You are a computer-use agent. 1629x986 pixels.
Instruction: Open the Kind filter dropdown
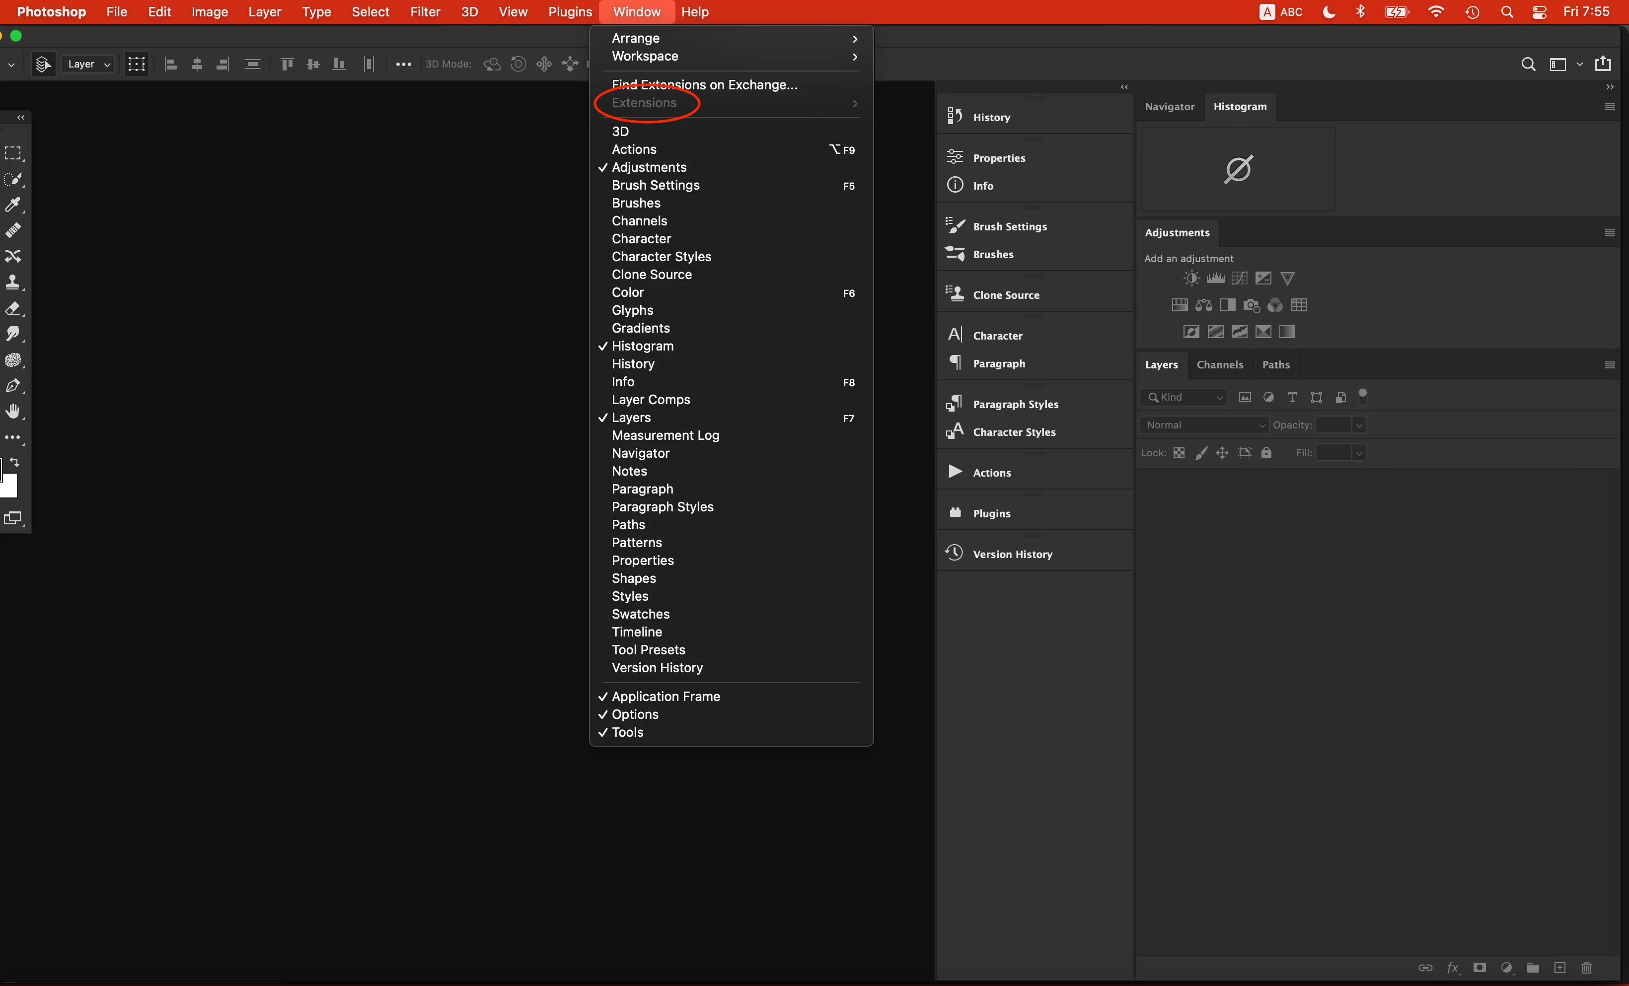click(x=1184, y=397)
